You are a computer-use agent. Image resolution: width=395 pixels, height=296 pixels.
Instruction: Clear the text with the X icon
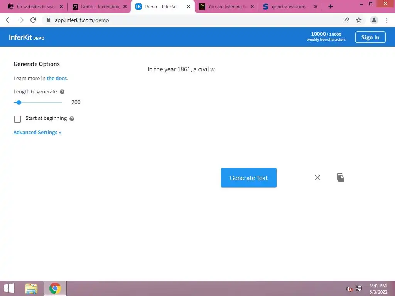pyautogui.click(x=317, y=178)
